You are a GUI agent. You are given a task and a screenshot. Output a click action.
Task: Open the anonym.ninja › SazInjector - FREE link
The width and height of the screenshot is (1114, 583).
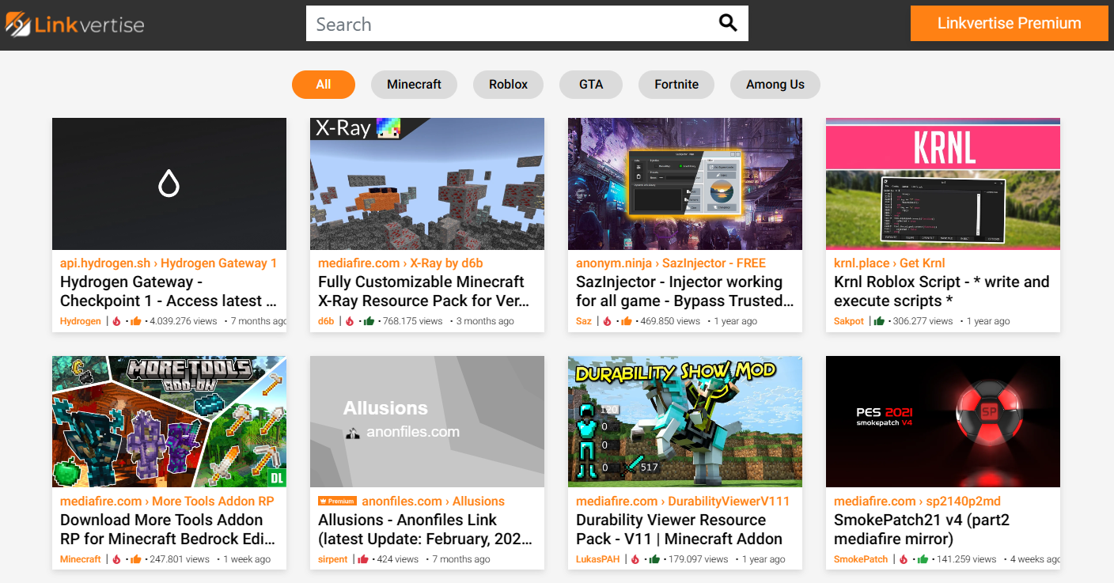(671, 263)
